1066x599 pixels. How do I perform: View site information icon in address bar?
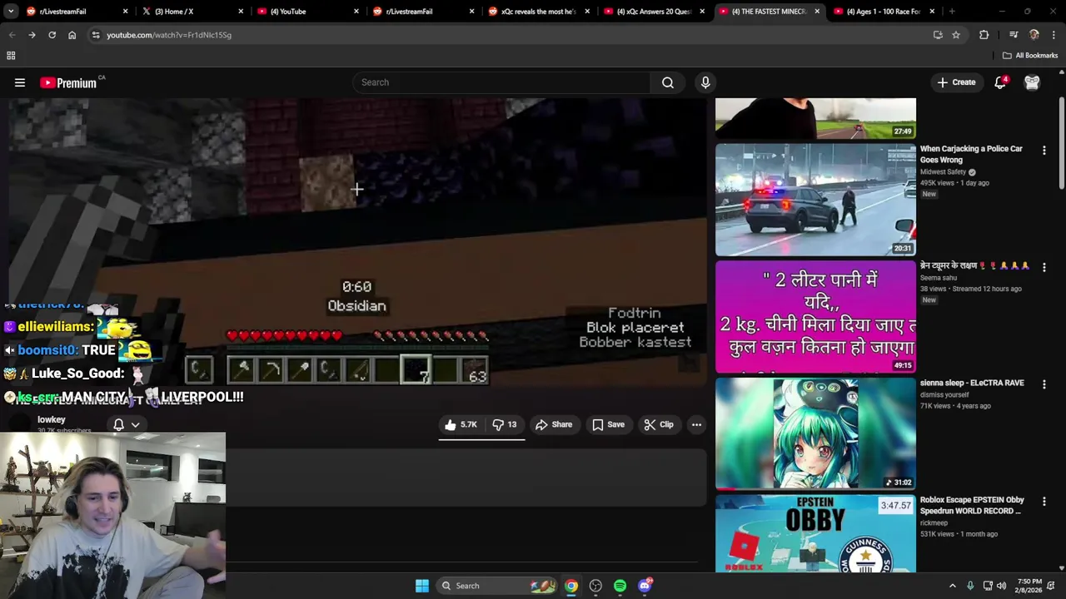96,35
